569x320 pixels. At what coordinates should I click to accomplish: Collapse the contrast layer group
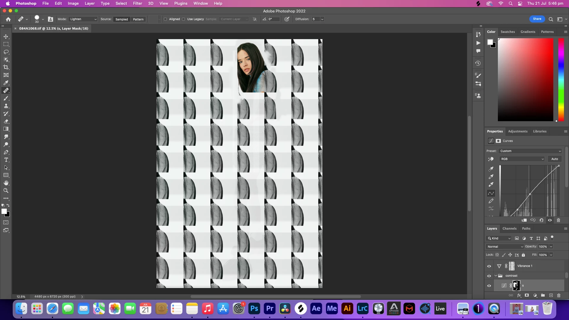click(496, 276)
